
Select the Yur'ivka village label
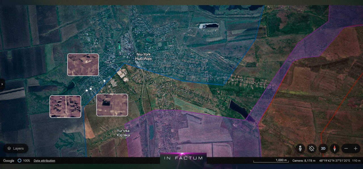pyautogui.click(x=123, y=133)
